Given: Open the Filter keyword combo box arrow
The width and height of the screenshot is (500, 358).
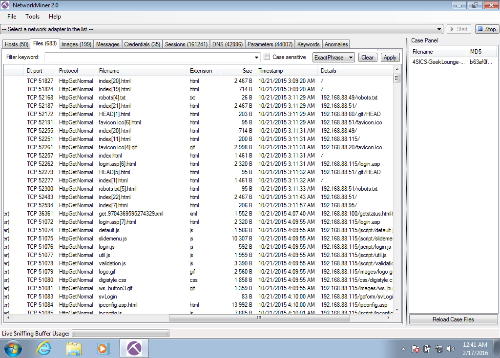Looking at the screenshot, I should click(x=257, y=58).
